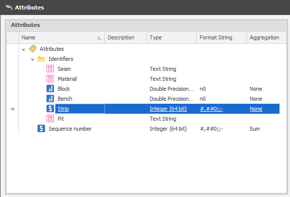Collapse the Identifiers folder node
This screenshot has width=290, height=197.
[32, 59]
